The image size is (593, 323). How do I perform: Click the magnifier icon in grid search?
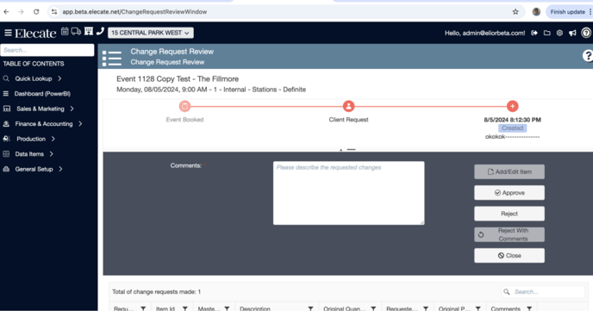pos(507,292)
